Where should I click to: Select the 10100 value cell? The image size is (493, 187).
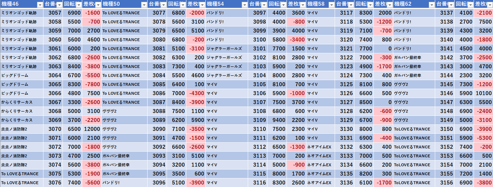[483, 93]
